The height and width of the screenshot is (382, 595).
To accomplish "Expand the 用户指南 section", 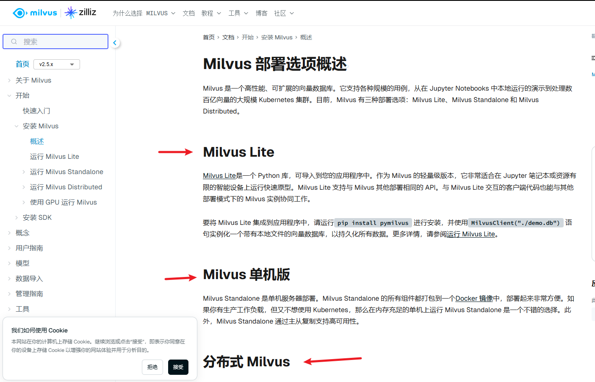I will point(9,248).
